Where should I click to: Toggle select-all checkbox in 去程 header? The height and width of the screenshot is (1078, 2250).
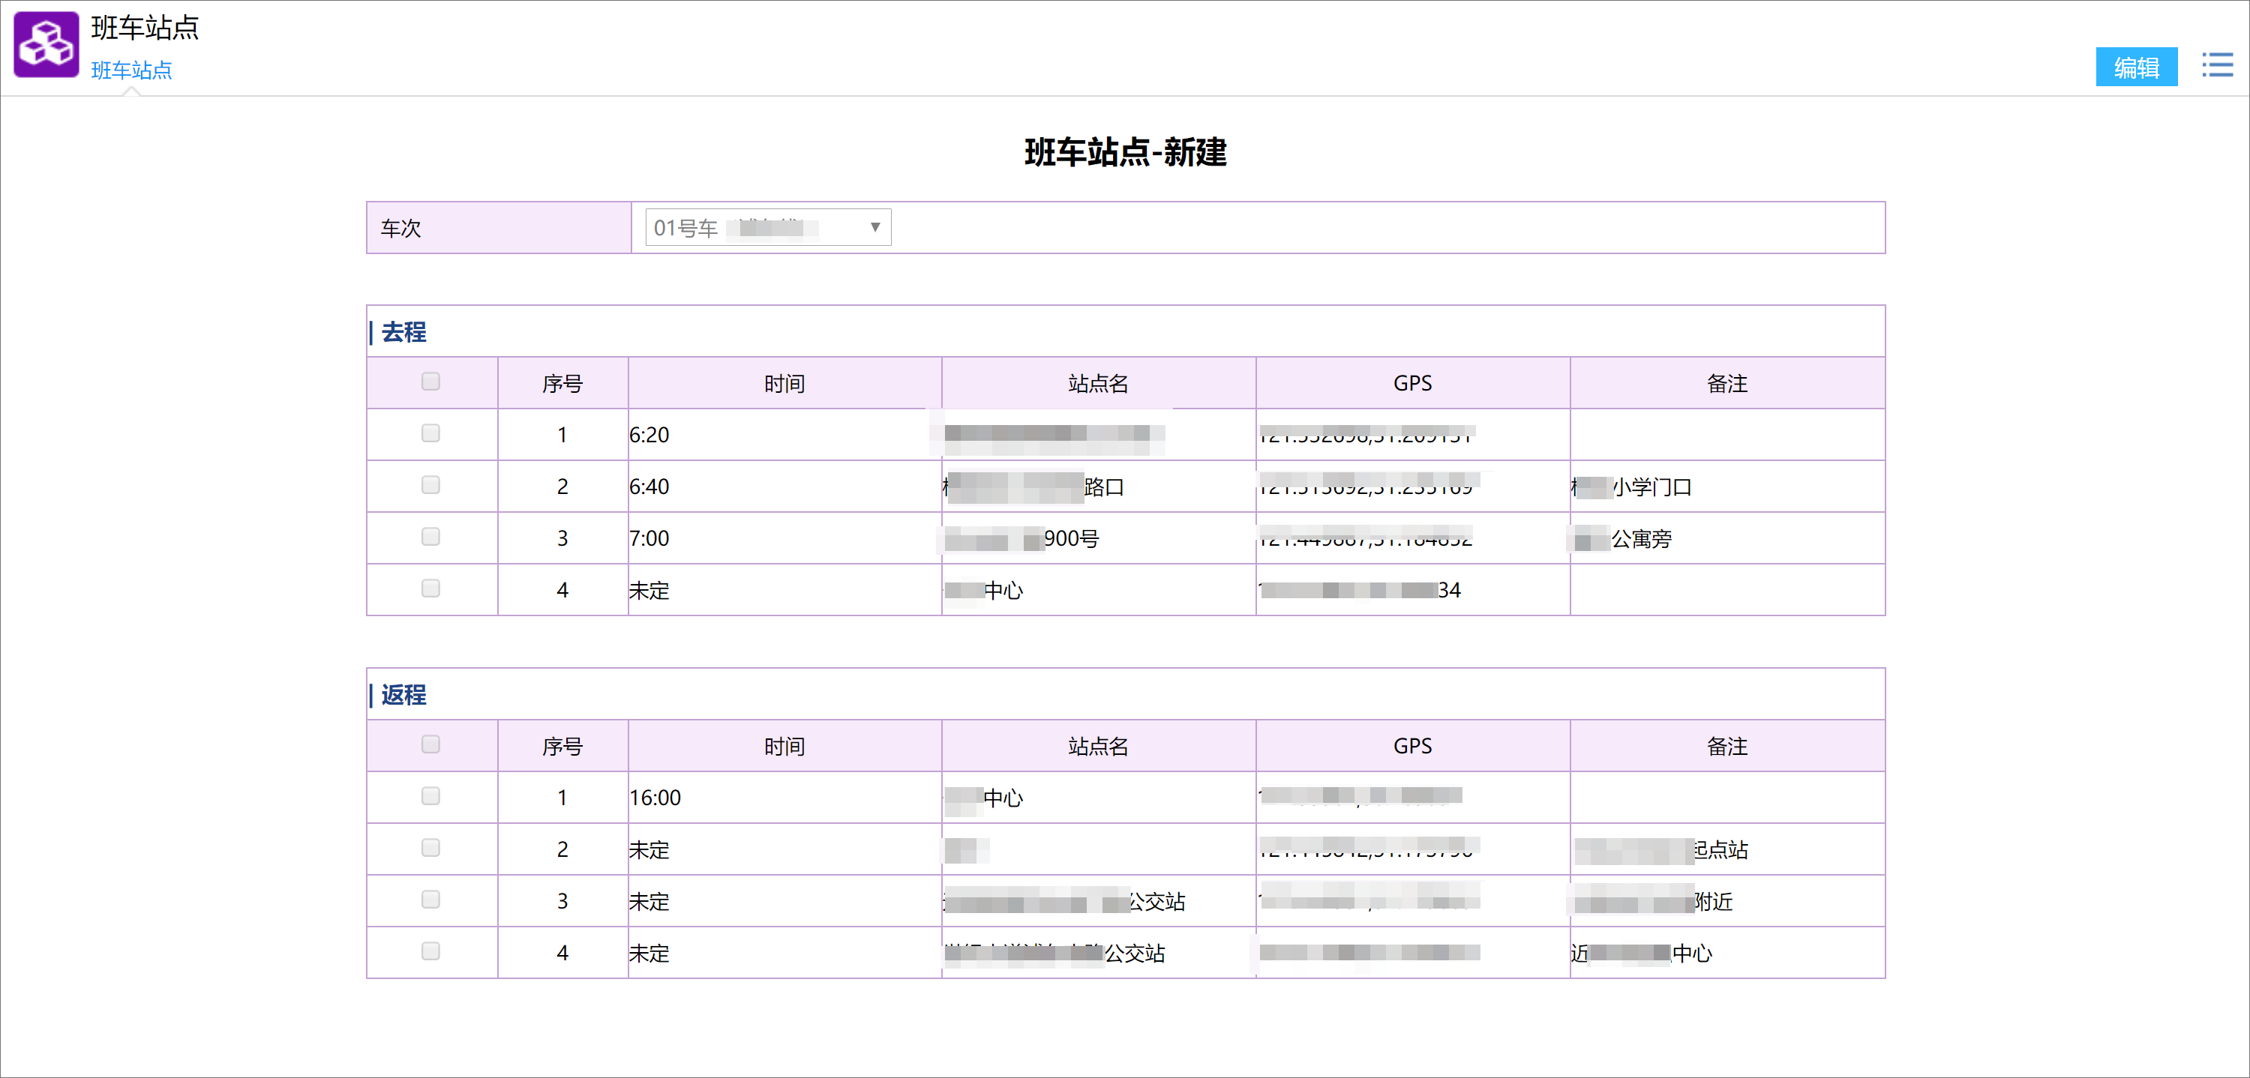[430, 382]
